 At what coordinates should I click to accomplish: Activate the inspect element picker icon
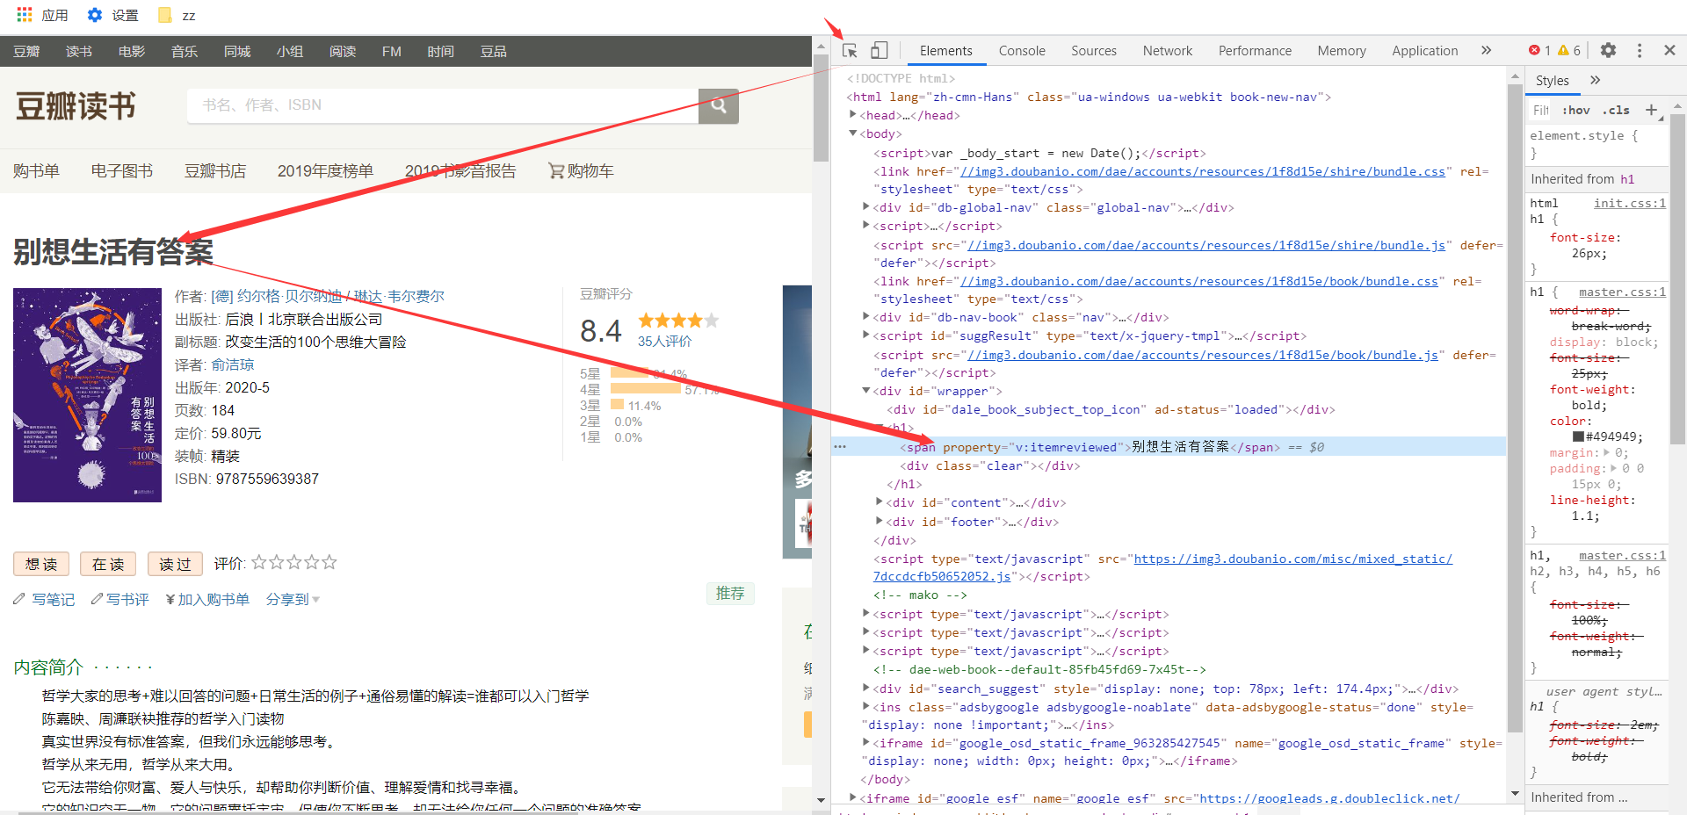pyautogui.click(x=850, y=51)
